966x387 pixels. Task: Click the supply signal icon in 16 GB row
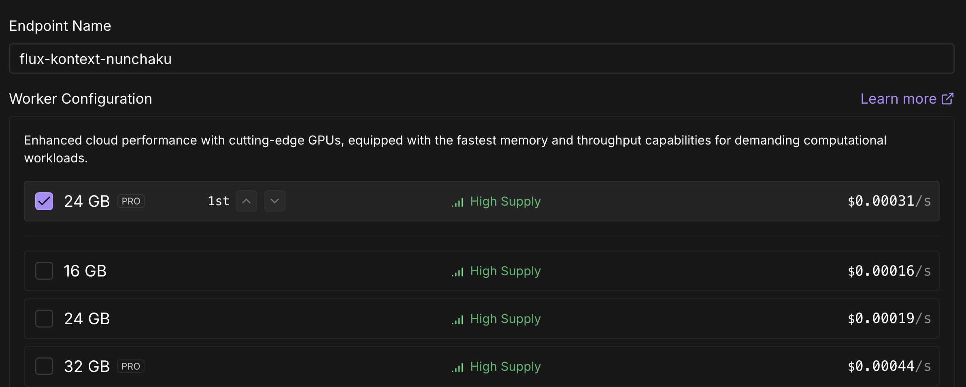coord(457,272)
